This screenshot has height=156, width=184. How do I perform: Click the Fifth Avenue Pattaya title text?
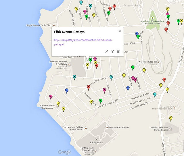(69, 32)
